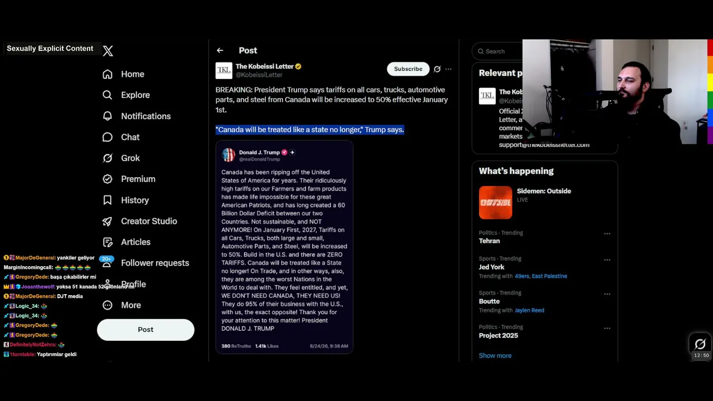Open the three-dot menu for Boutte trend
This screenshot has height=401, width=713.
[607, 294]
